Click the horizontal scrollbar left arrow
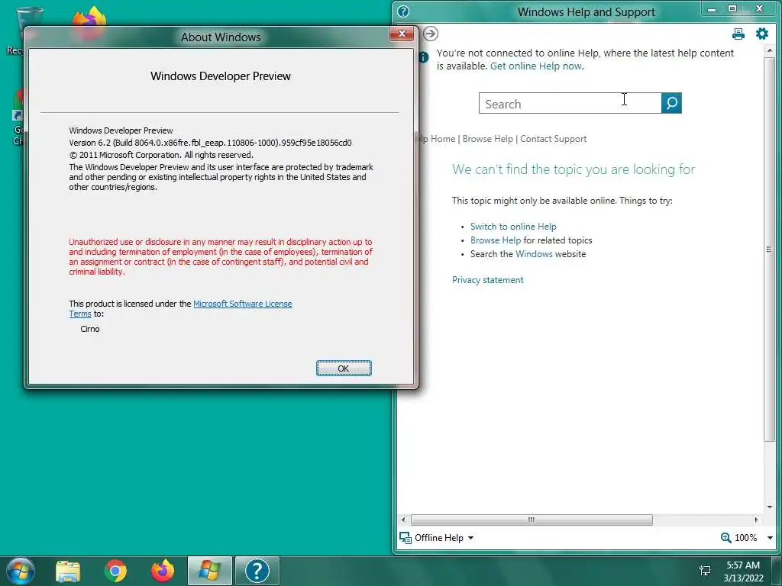 [403, 520]
